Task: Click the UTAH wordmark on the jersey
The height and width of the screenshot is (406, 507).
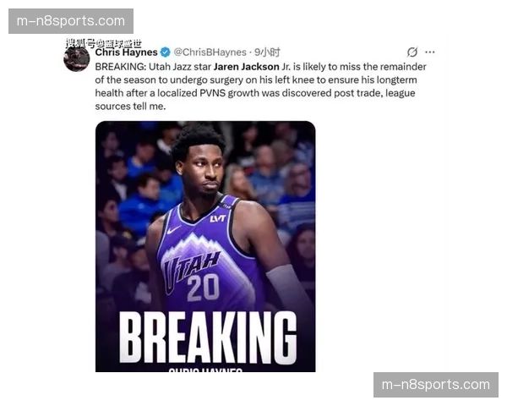Action: pyautogui.click(x=191, y=267)
